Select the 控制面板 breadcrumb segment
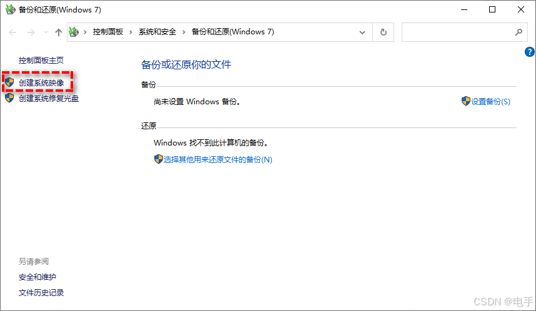Screen dimensions: 536x311 point(110,32)
